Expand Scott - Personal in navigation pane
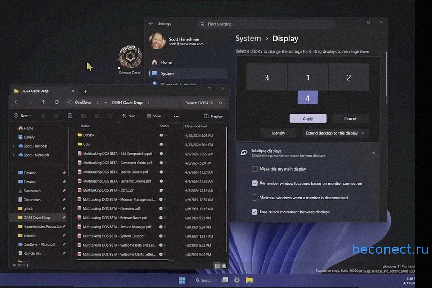Image resolution: width=432 pixels, height=288 pixels. (14, 146)
